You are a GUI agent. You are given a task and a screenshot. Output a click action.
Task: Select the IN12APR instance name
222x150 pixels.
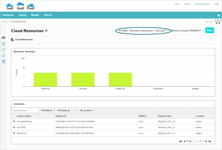pyautogui.click(x=21, y=127)
